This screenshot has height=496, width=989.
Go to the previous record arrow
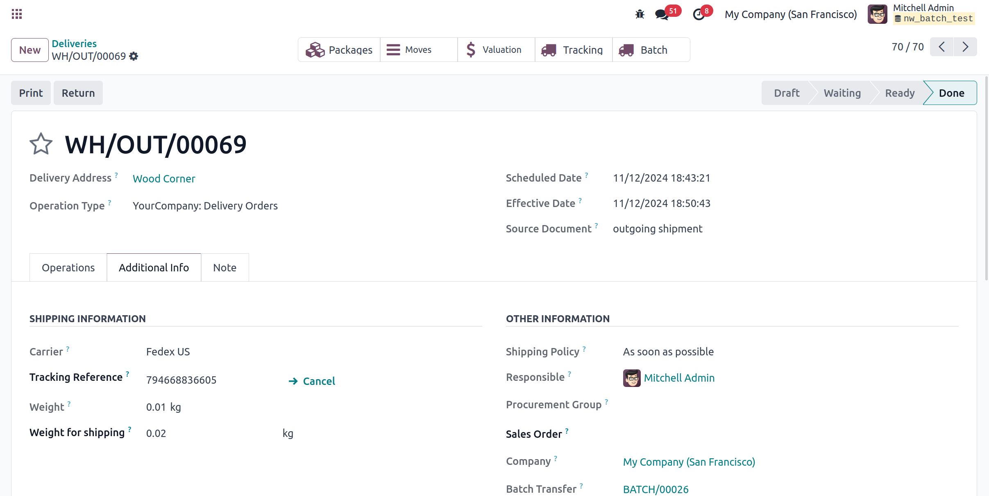[x=941, y=47]
